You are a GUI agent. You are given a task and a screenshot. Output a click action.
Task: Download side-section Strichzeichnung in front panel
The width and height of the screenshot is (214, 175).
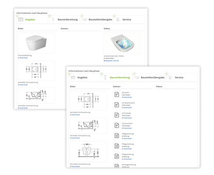[76, 138]
